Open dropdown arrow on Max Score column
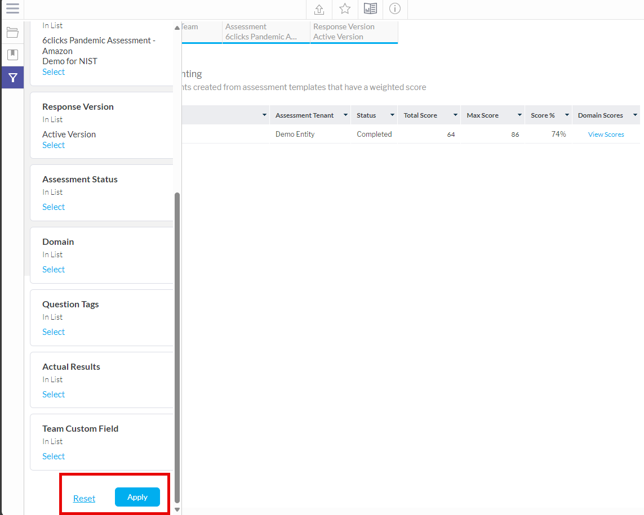The image size is (644, 515). [x=519, y=115]
